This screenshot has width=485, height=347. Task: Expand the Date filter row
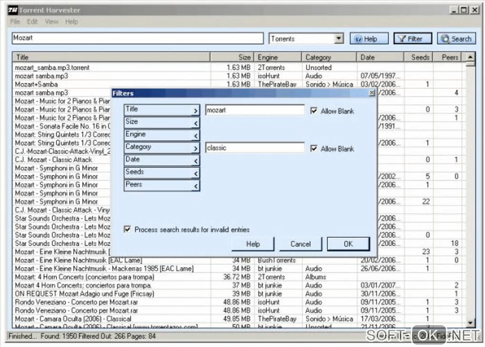pyautogui.click(x=195, y=161)
